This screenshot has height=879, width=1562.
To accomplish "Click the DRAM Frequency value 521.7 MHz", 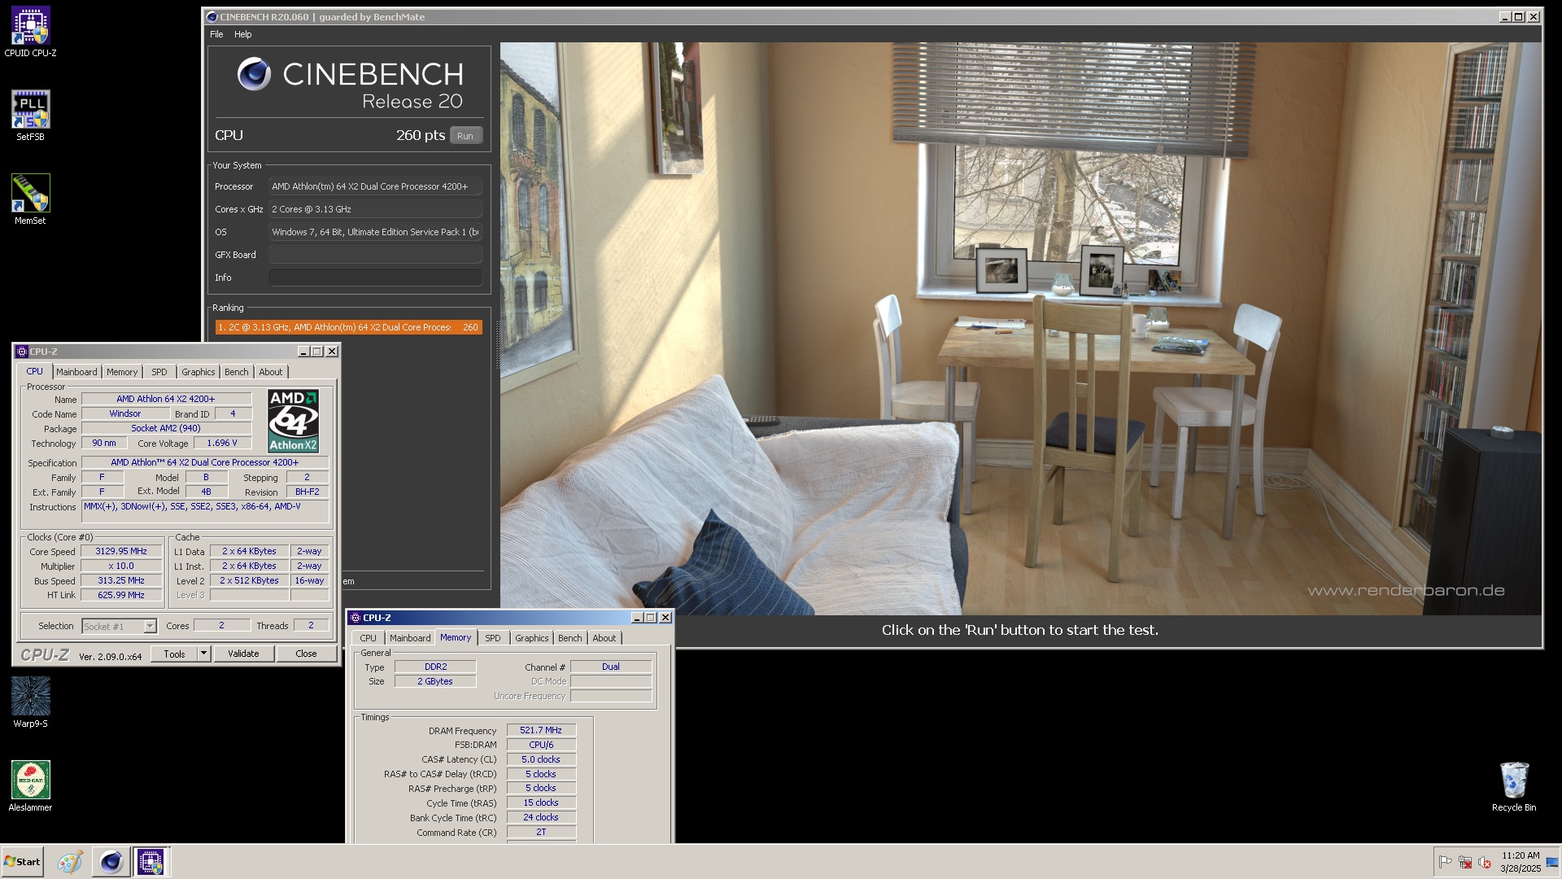I will coord(541,730).
